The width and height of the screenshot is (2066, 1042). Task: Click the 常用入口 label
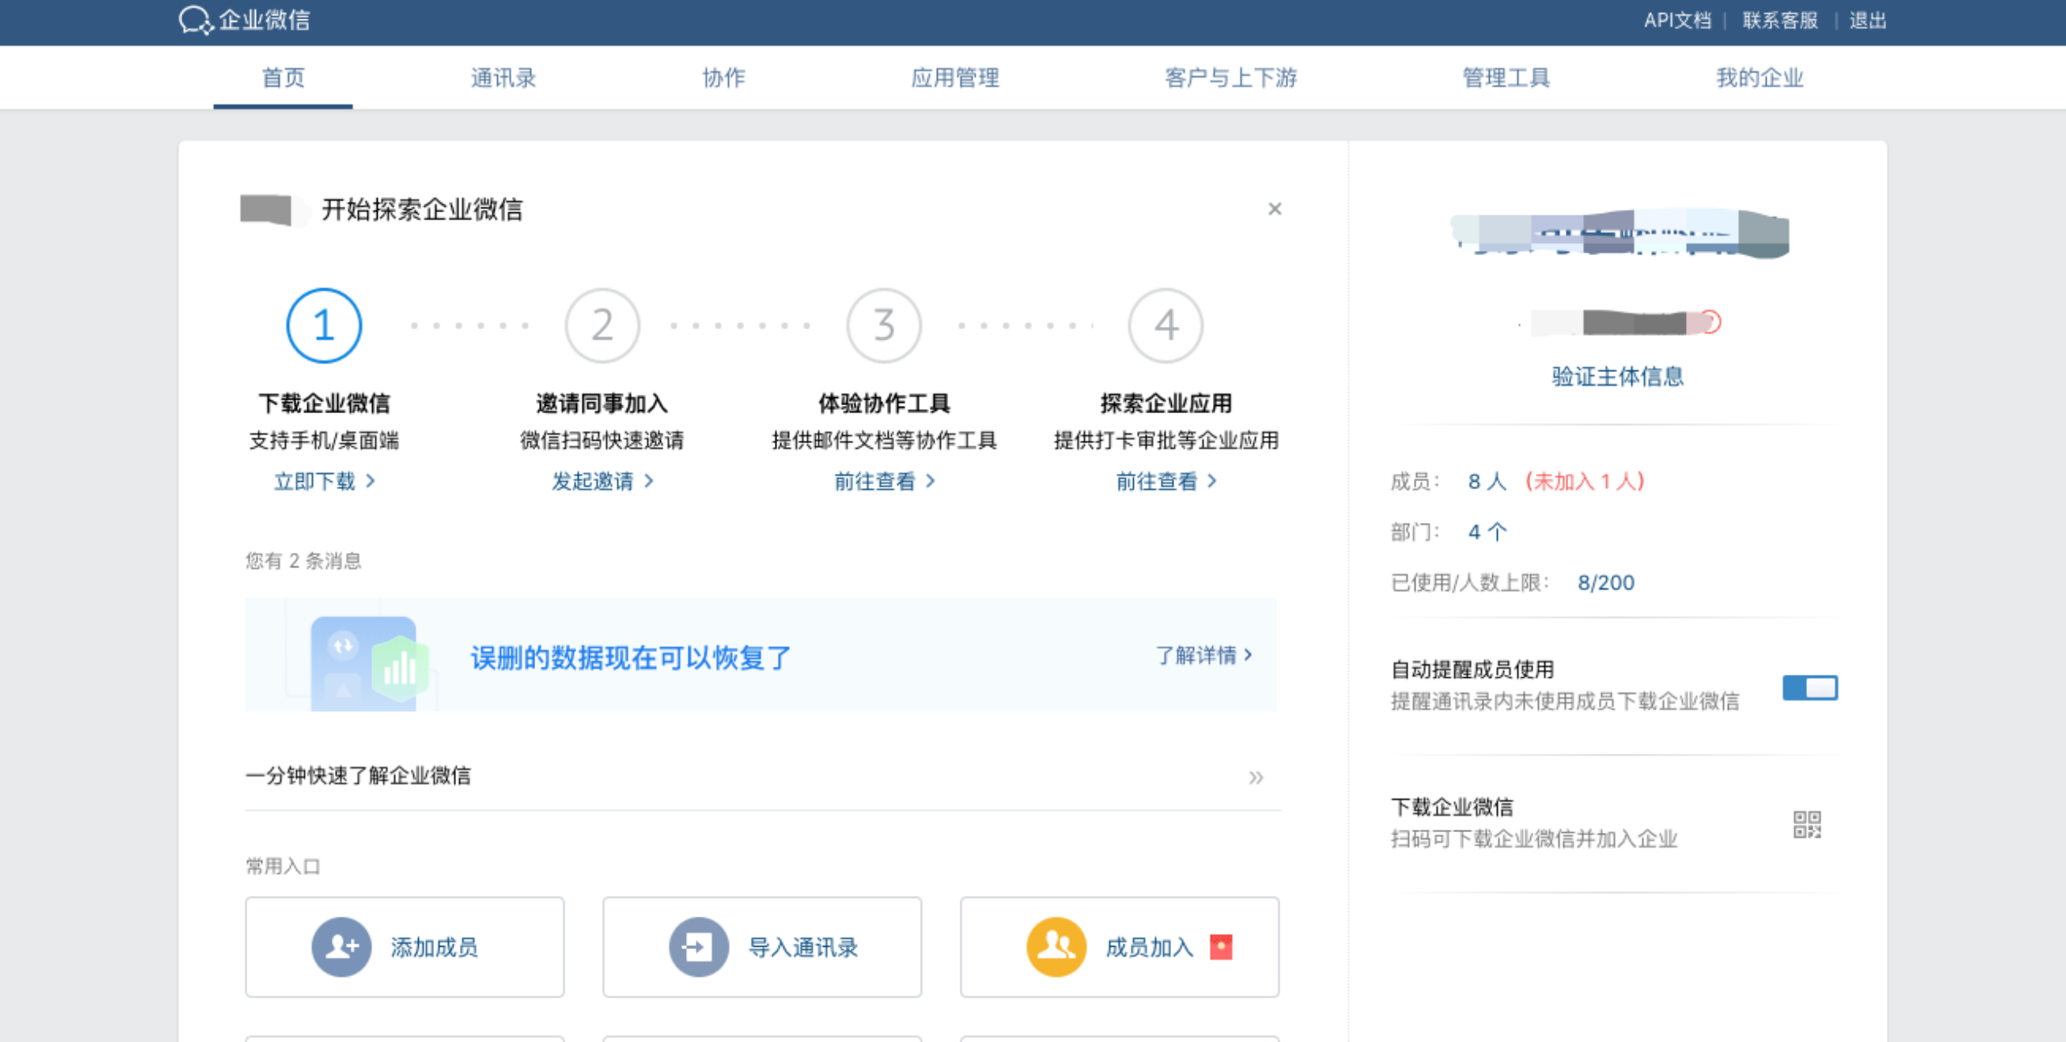pos(282,866)
